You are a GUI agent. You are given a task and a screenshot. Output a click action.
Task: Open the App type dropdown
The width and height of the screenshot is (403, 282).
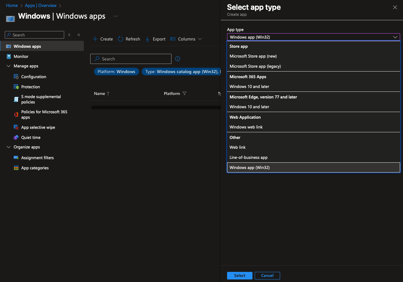[313, 37]
